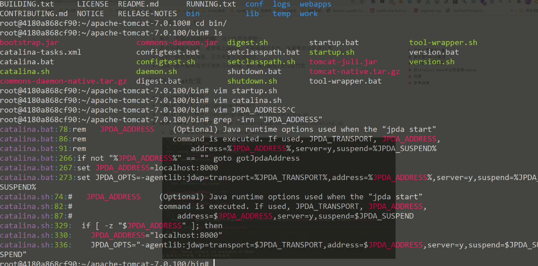Screen dimensions: 538x266
Task: Click red commons-daemon-native.tar.gz file name
Action: click(x=64, y=81)
